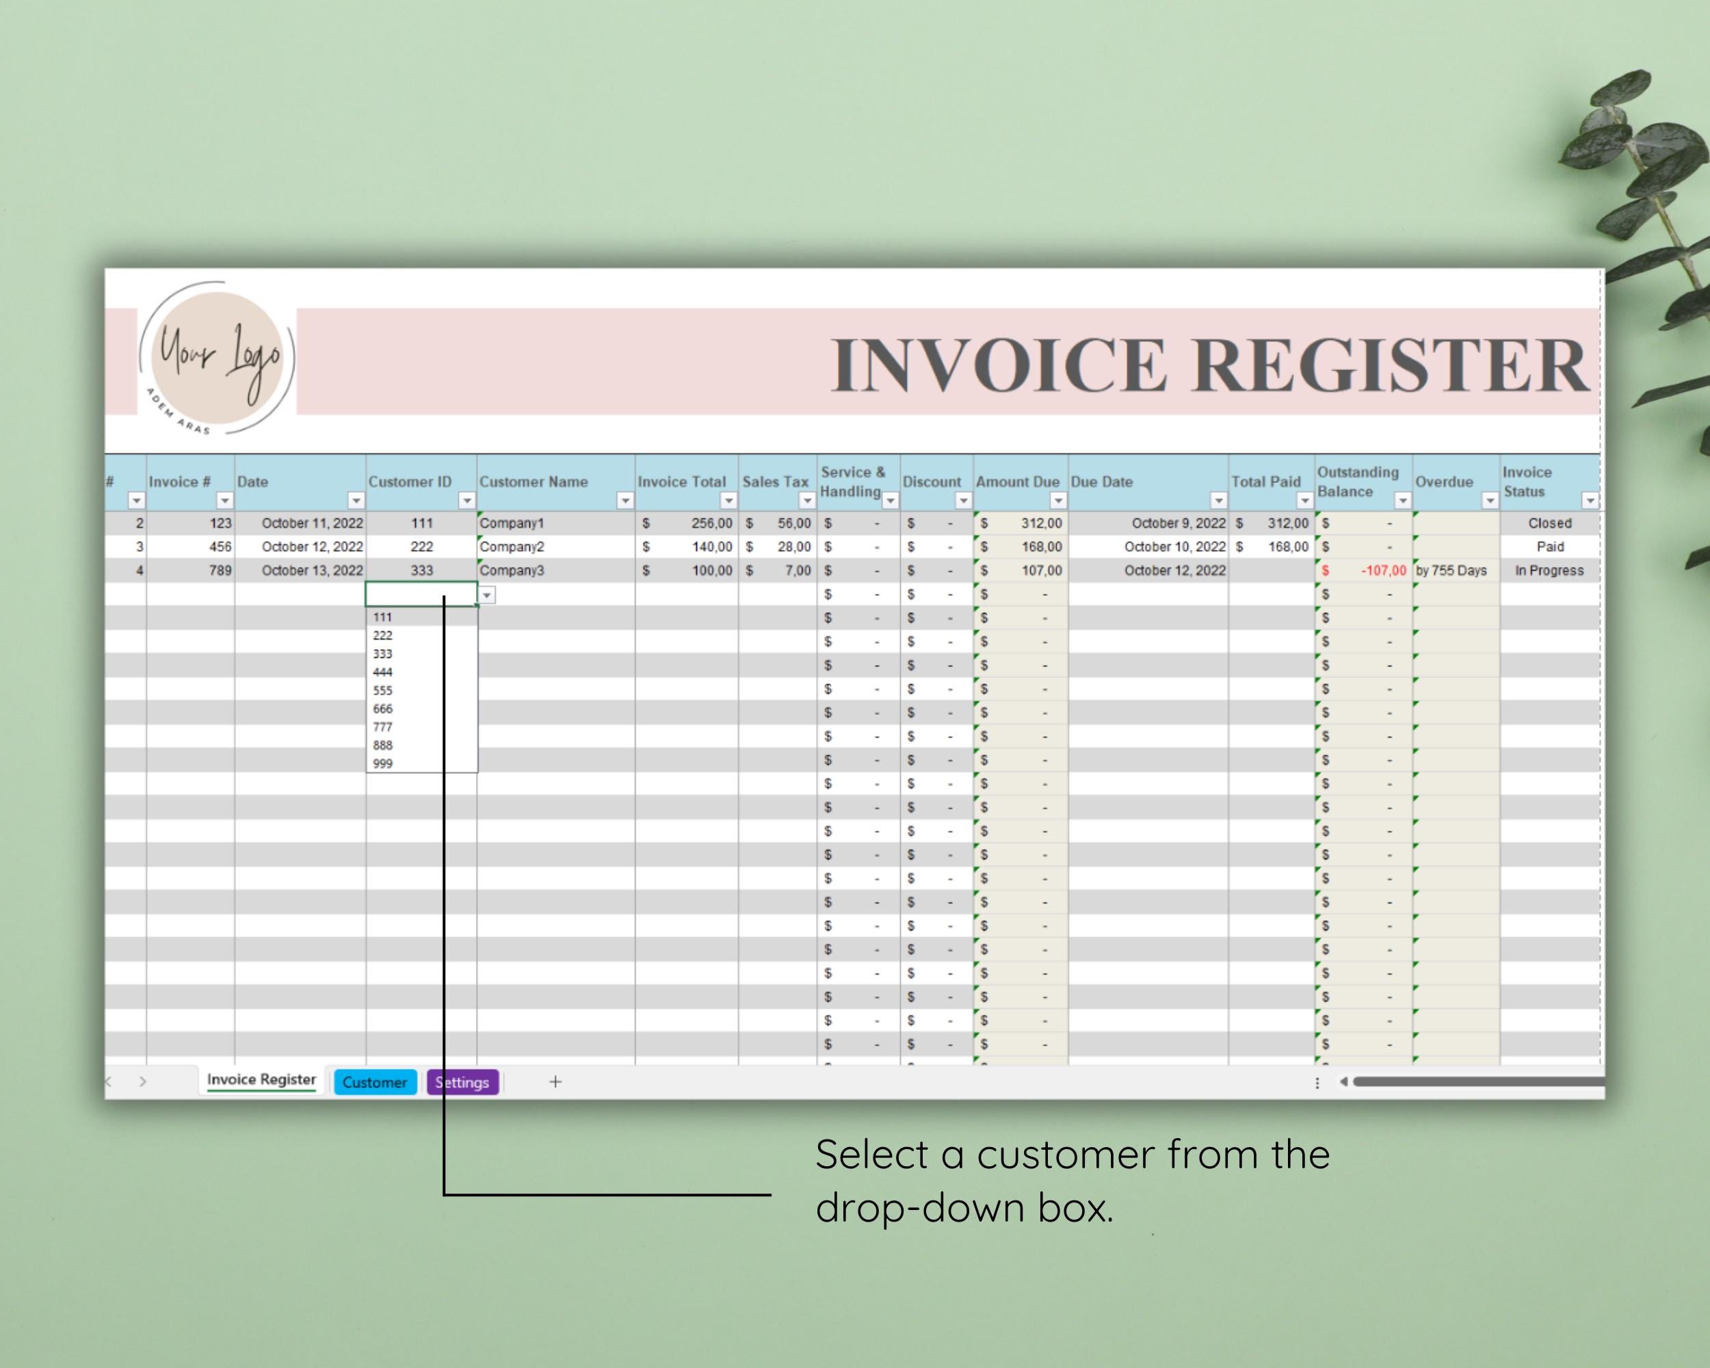Open filter dropdown for Invoice Status column
1710x1368 pixels.
click(1590, 501)
